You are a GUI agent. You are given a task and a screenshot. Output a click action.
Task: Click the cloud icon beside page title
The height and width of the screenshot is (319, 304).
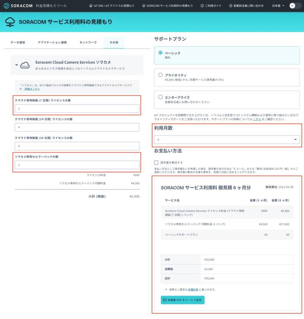pyautogui.click(x=10, y=22)
